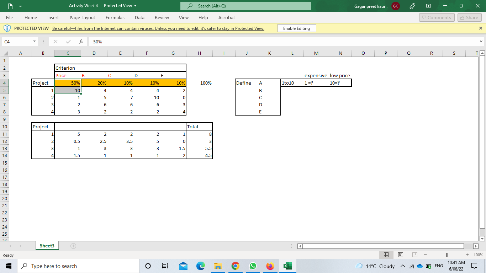Switch to Page Break Preview icon

coord(414,255)
